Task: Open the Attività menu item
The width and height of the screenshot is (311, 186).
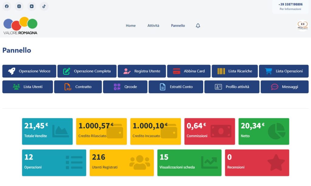Action: (153, 26)
